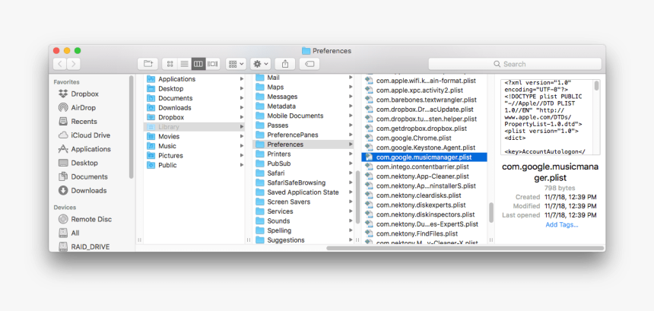Switch to cover flow view

213,64
